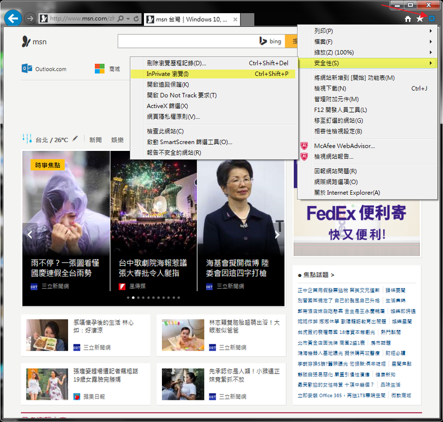Click the Tools gear icon

431,18
